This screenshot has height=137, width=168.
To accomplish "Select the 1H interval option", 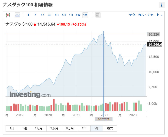I will (57, 15).
